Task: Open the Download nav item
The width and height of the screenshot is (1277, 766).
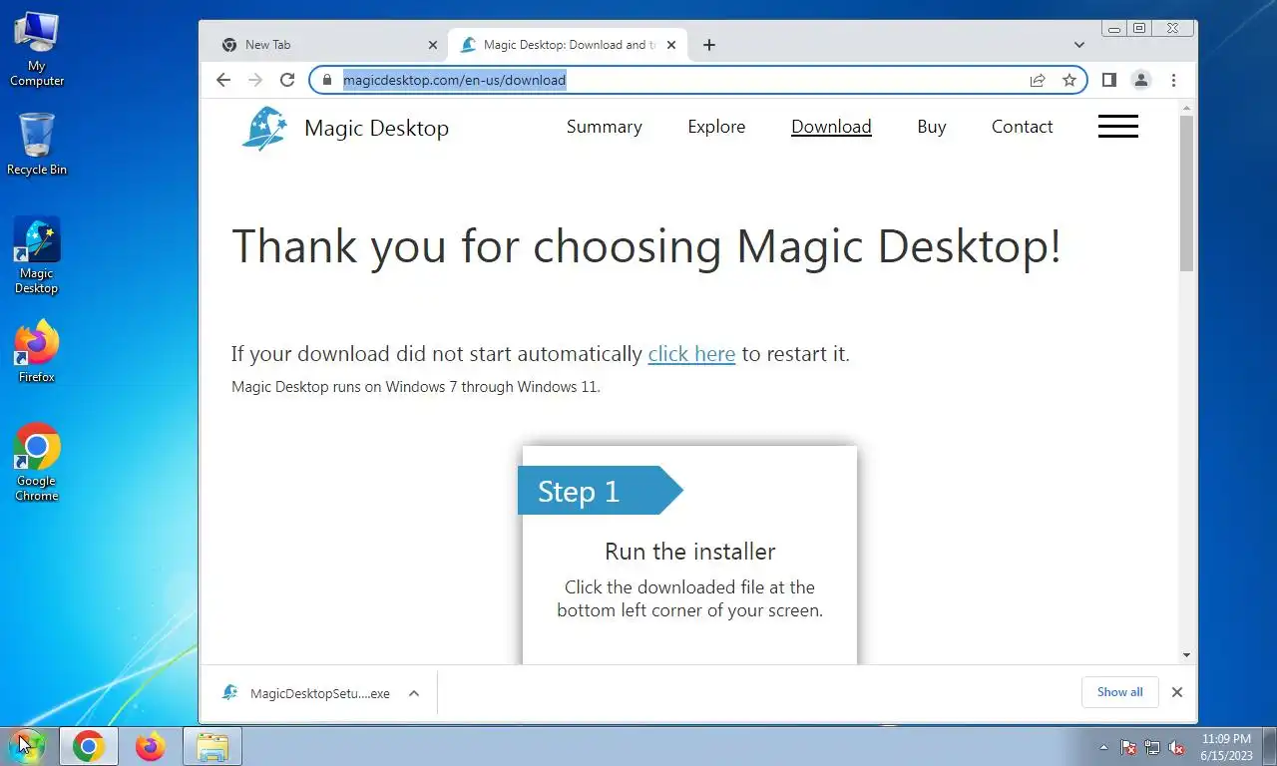Action: [x=831, y=127]
